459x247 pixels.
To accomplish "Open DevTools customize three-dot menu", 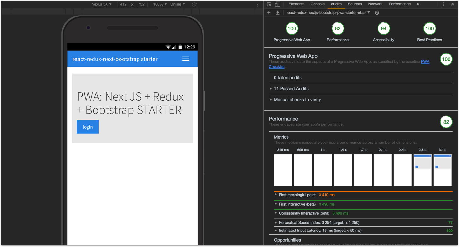I will (x=444, y=4).
